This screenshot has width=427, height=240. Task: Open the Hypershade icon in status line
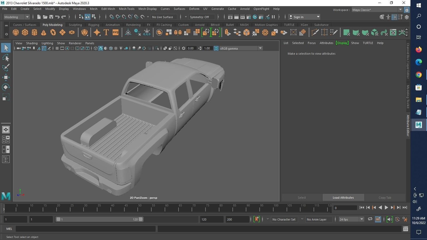tap(255, 17)
